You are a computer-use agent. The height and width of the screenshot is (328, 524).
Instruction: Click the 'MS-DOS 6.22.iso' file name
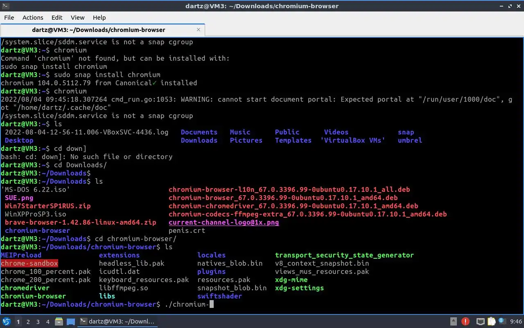coord(36,189)
